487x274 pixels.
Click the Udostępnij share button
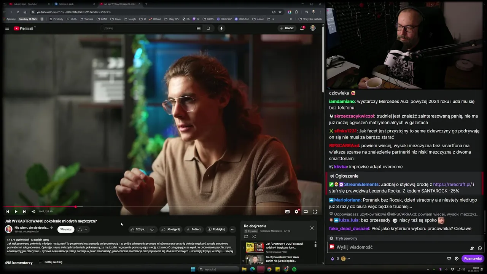click(x=170, y=229)
